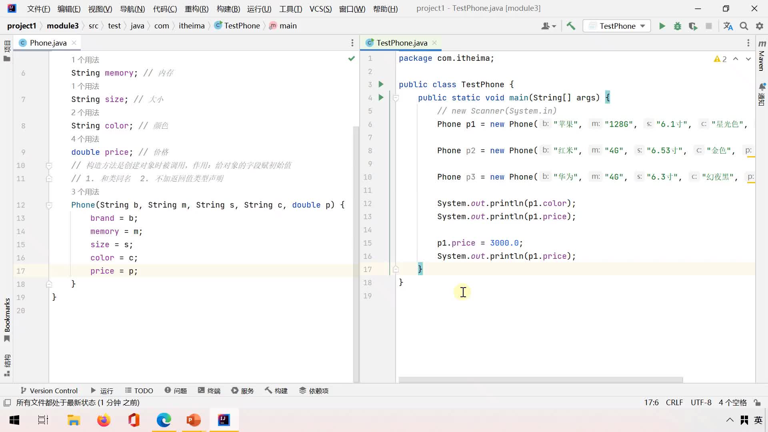Open the 依赖项 dependencies tool window

[x=314, y=391]
